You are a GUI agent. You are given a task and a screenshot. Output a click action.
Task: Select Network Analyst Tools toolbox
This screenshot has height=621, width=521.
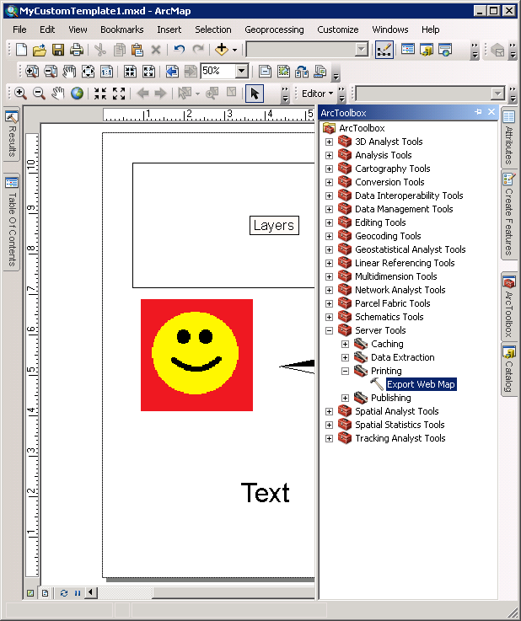[x=400, y=290]
